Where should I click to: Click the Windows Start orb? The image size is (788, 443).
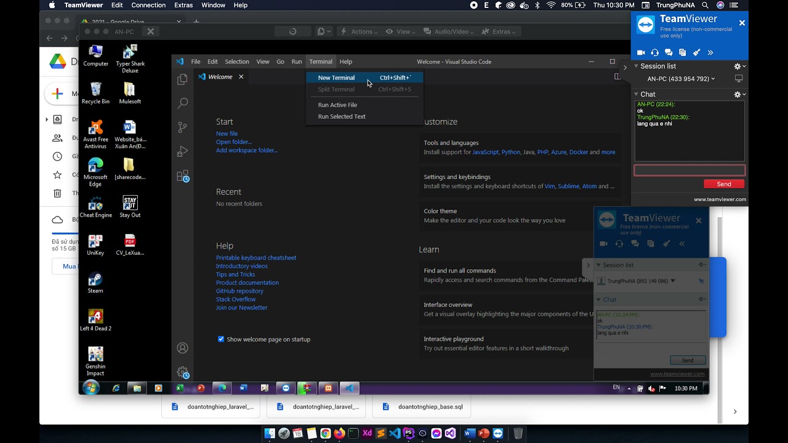[91, 388]
